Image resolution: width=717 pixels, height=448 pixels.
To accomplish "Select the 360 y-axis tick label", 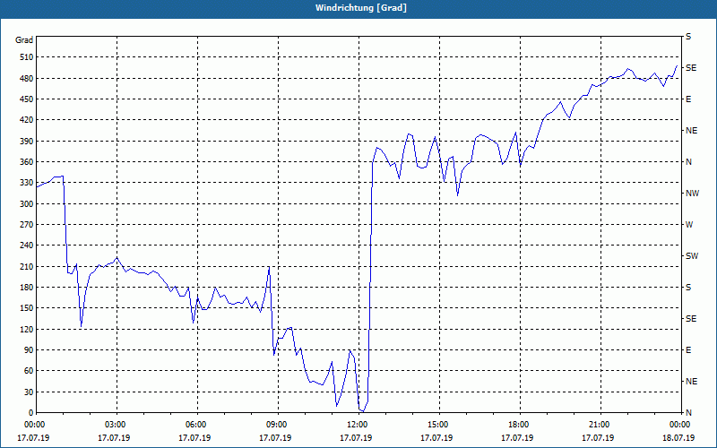I will (27, 162).
